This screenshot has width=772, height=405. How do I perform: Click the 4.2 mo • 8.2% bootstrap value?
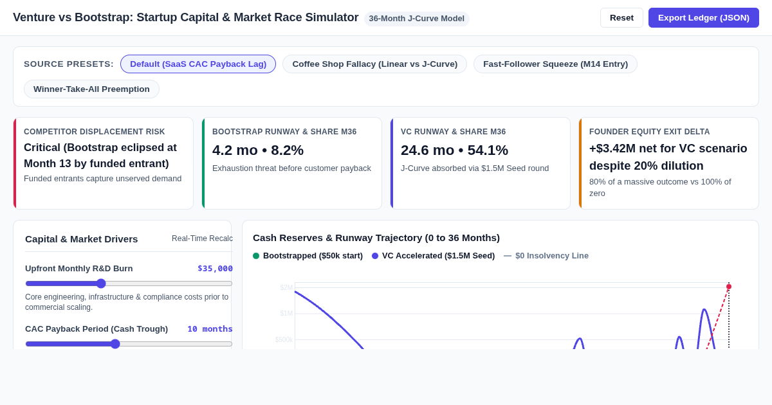pos(258,150)
